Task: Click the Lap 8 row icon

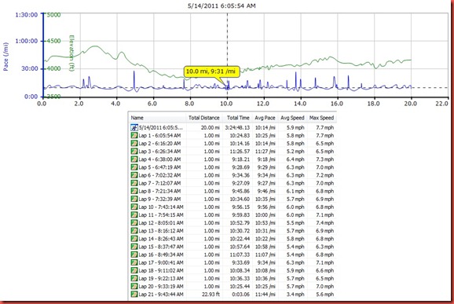Action: [x=134, y=191]
